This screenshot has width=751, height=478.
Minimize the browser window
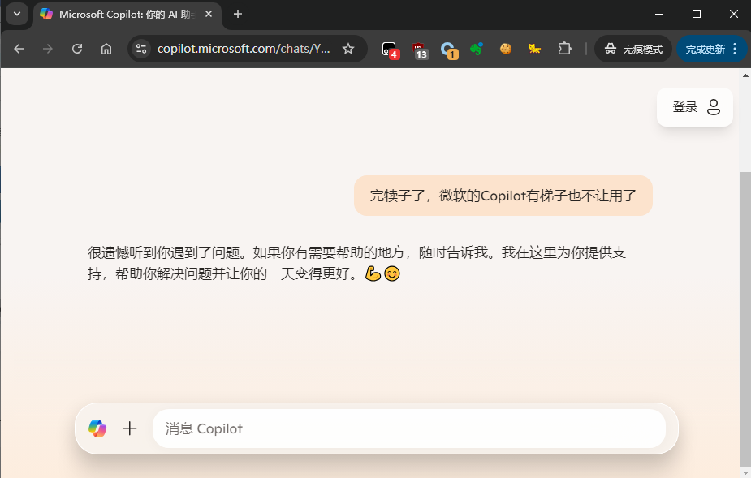tap(659, 14)
